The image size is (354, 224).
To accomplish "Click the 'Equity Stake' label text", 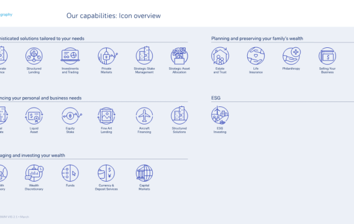I will click(x=70, y=130).
